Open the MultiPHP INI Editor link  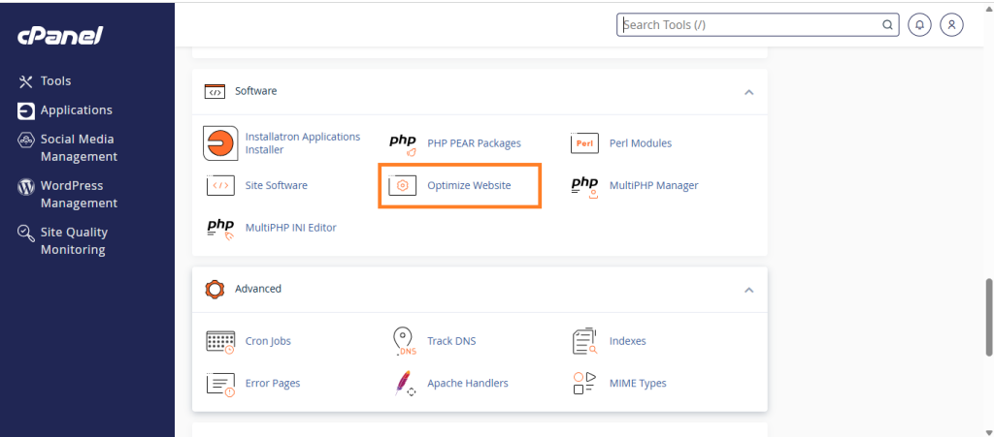point(290,228)
